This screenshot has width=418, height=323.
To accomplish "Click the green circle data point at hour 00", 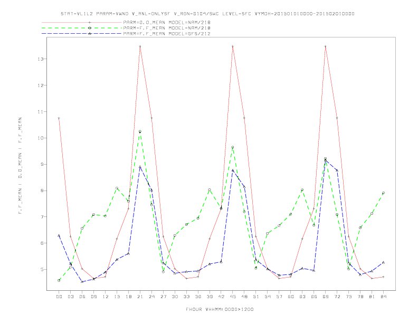I will pyautogui.click(x=59, y=280).
